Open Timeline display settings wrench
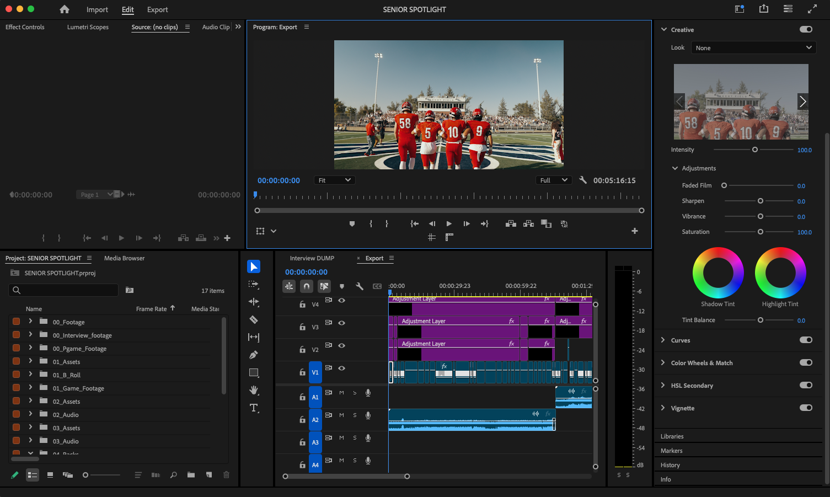The image size is (830, 497). click(x=360, y=286)
